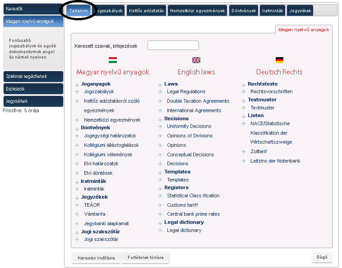This screenshot has height=268, width=342.
Task: Open Uniformity Decisions link
Action: coord(189,126)
